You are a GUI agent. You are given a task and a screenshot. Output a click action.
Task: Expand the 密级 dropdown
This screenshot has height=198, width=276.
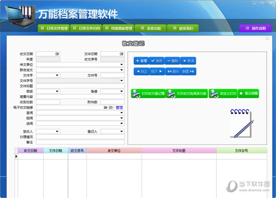click(57, 91)
